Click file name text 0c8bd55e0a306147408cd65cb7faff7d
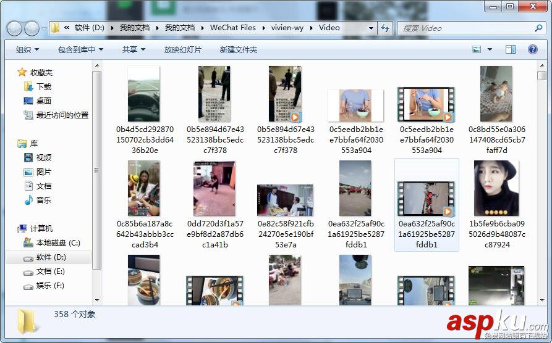 pos(497,139)
